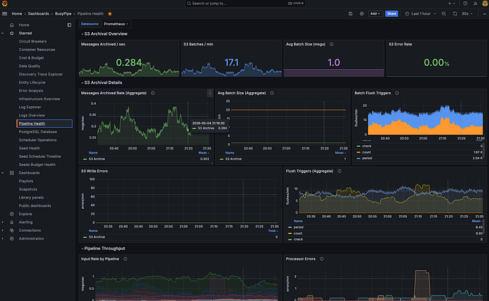Click the Administration gear icon
This screenshot has height=301, width=489.
tap(12, 239)
